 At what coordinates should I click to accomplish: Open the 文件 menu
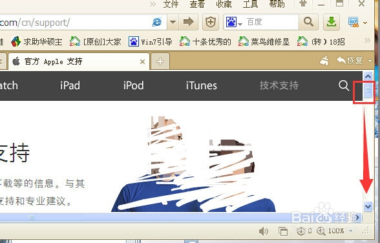(171, 4)
